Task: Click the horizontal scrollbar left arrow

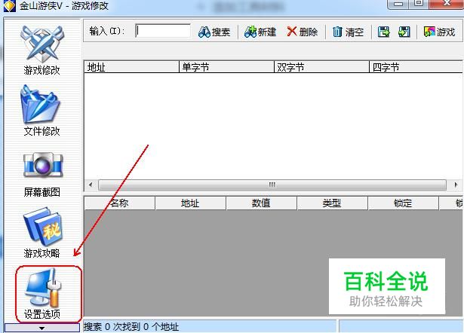Action: (91, 185)
